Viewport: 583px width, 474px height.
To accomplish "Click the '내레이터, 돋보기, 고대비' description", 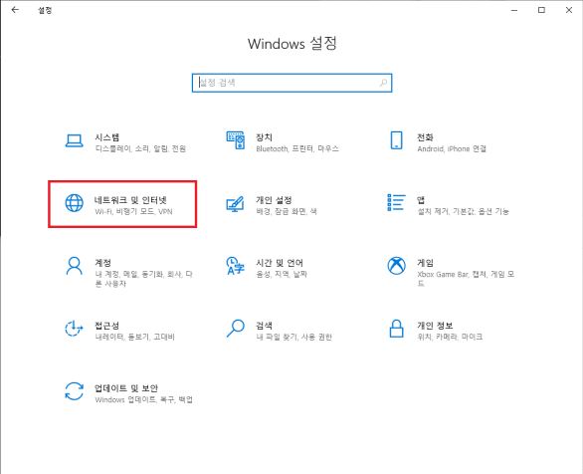I will [134, 337].
